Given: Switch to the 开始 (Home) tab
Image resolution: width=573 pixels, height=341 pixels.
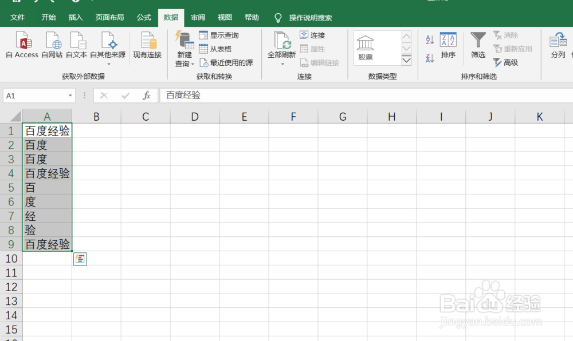Looking at the screenshot, I should click(49, 18).
